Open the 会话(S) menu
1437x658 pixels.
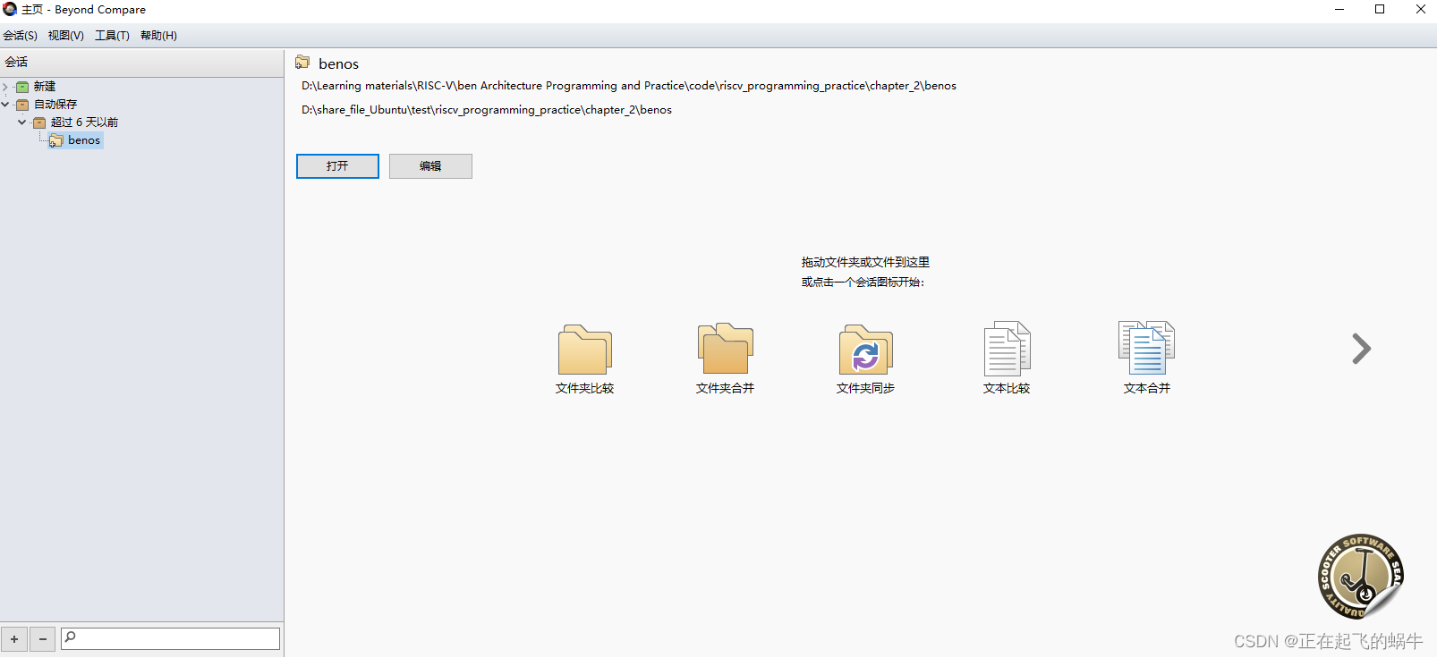[20, 36]
